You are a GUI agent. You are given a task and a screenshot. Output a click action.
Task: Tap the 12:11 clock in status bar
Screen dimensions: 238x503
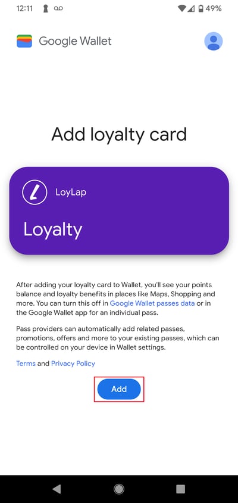point(24,9)
